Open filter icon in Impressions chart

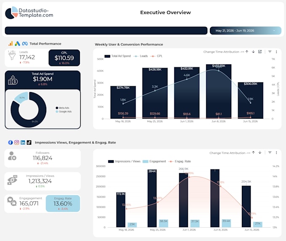click(270, 153)
